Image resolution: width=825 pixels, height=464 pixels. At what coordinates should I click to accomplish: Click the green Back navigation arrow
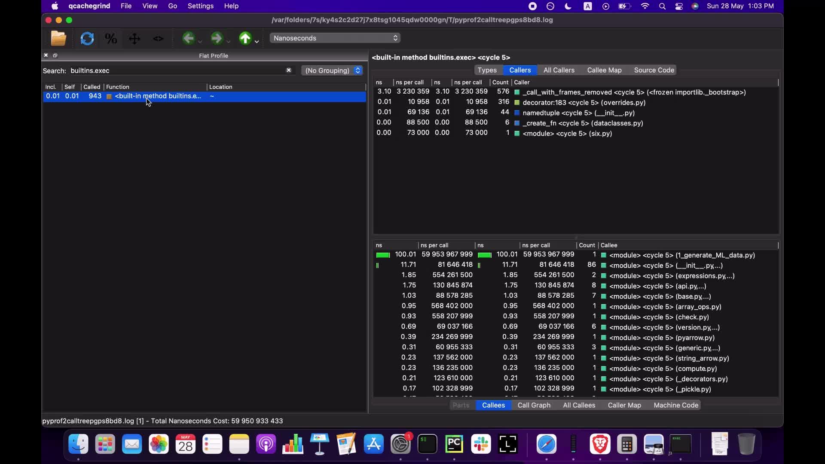tap(189, 39)
